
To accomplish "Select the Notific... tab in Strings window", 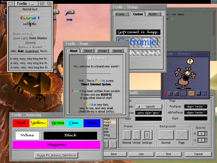I will click(154, 14).
